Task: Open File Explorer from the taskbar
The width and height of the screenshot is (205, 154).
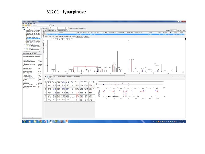Action: tap(35, 121)
